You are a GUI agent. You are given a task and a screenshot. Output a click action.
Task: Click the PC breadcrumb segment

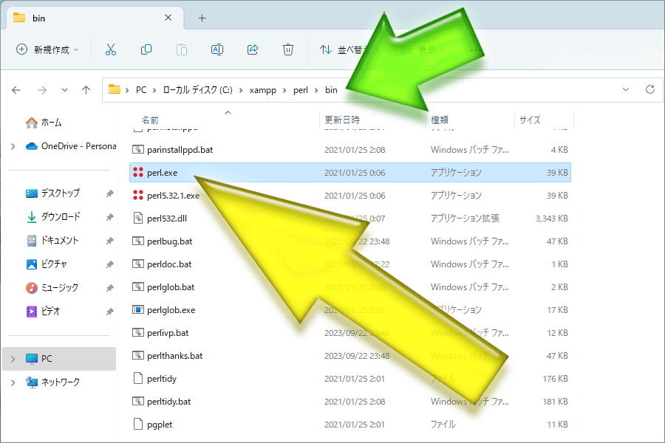141,90
